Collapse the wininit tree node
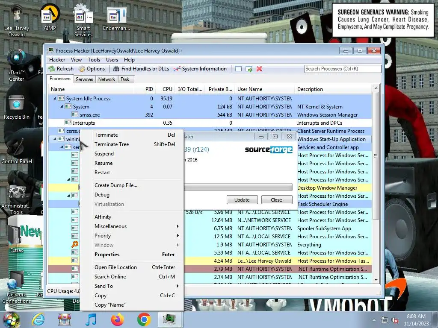 click(x=55, y=139)
